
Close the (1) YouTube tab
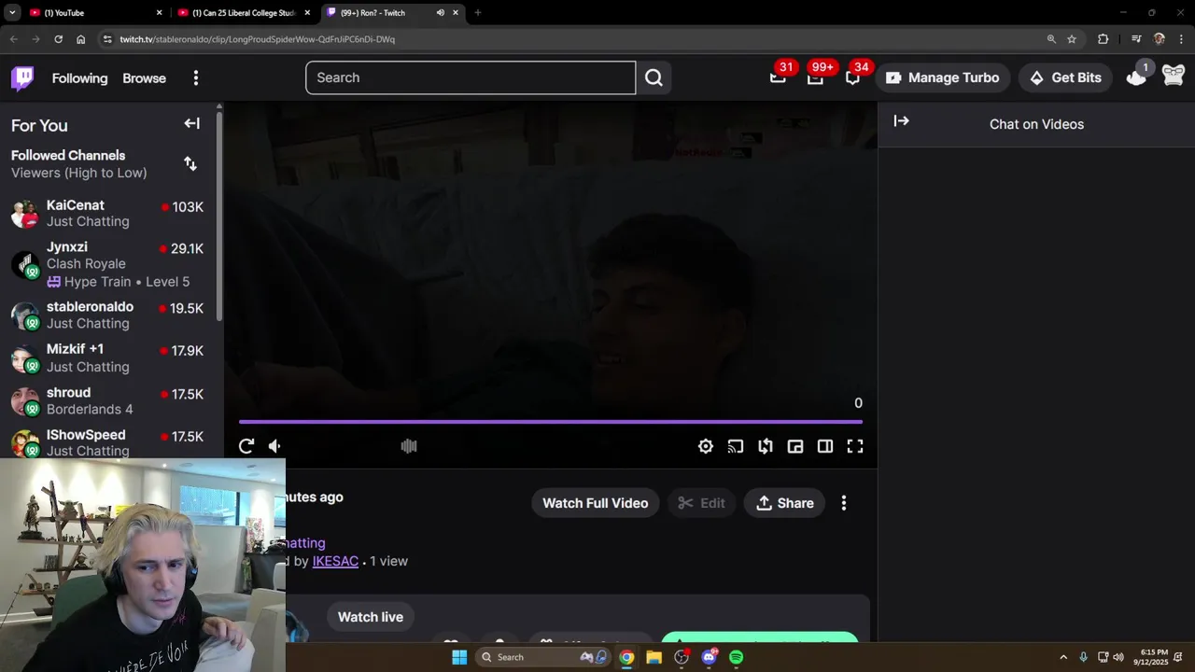click(159, 12)
